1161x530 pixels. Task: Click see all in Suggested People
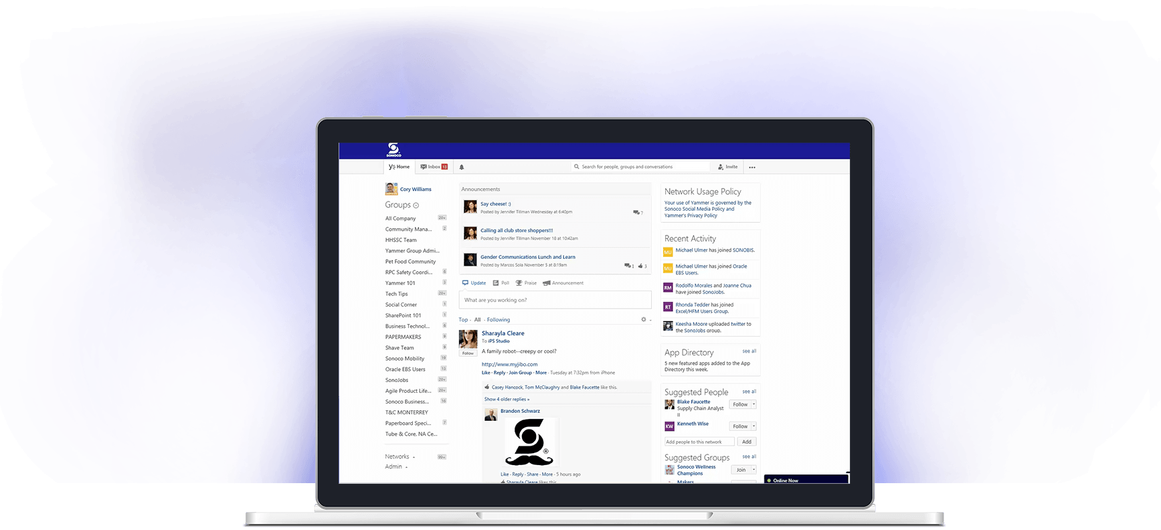749,391
